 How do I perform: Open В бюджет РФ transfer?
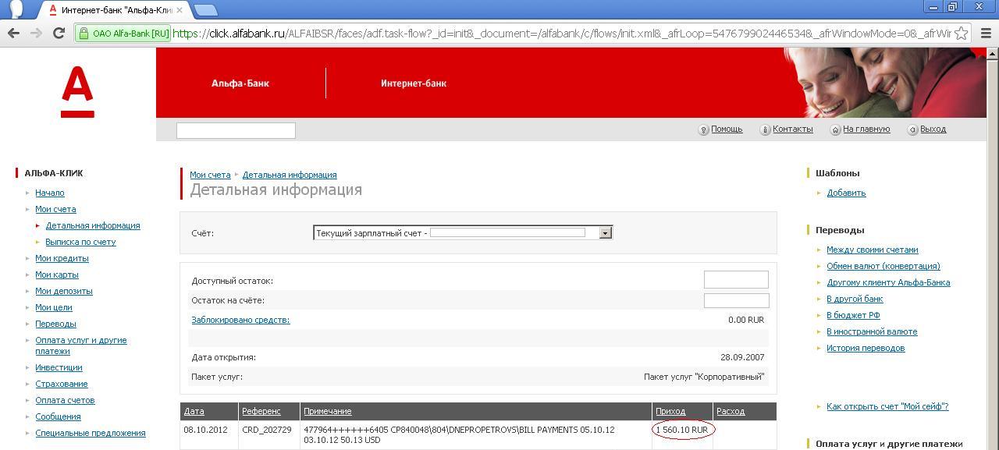pyautogui.click(x=853, y=315)
